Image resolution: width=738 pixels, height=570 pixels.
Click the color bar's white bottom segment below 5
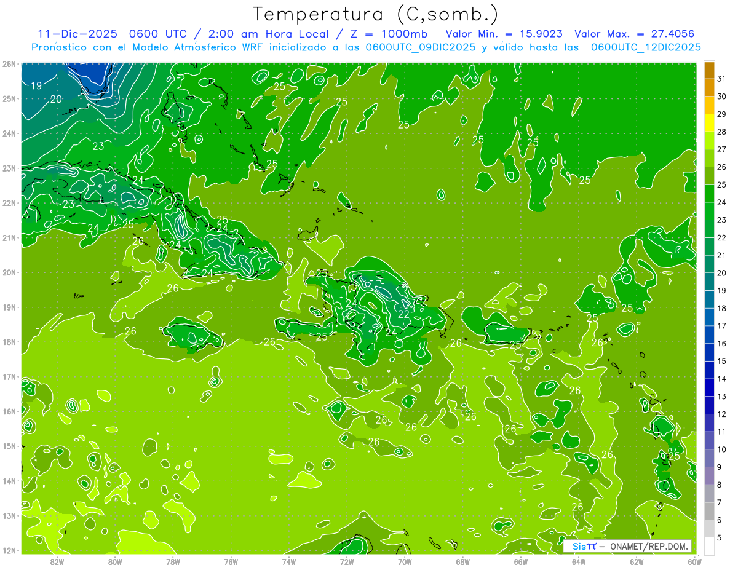point(709,547)
